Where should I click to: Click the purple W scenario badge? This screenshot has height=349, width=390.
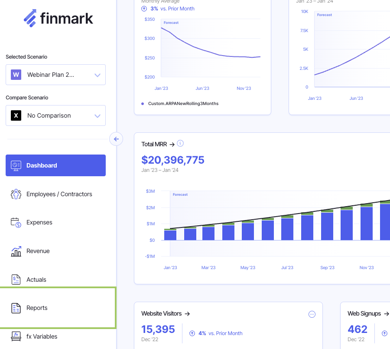point(16,75)
